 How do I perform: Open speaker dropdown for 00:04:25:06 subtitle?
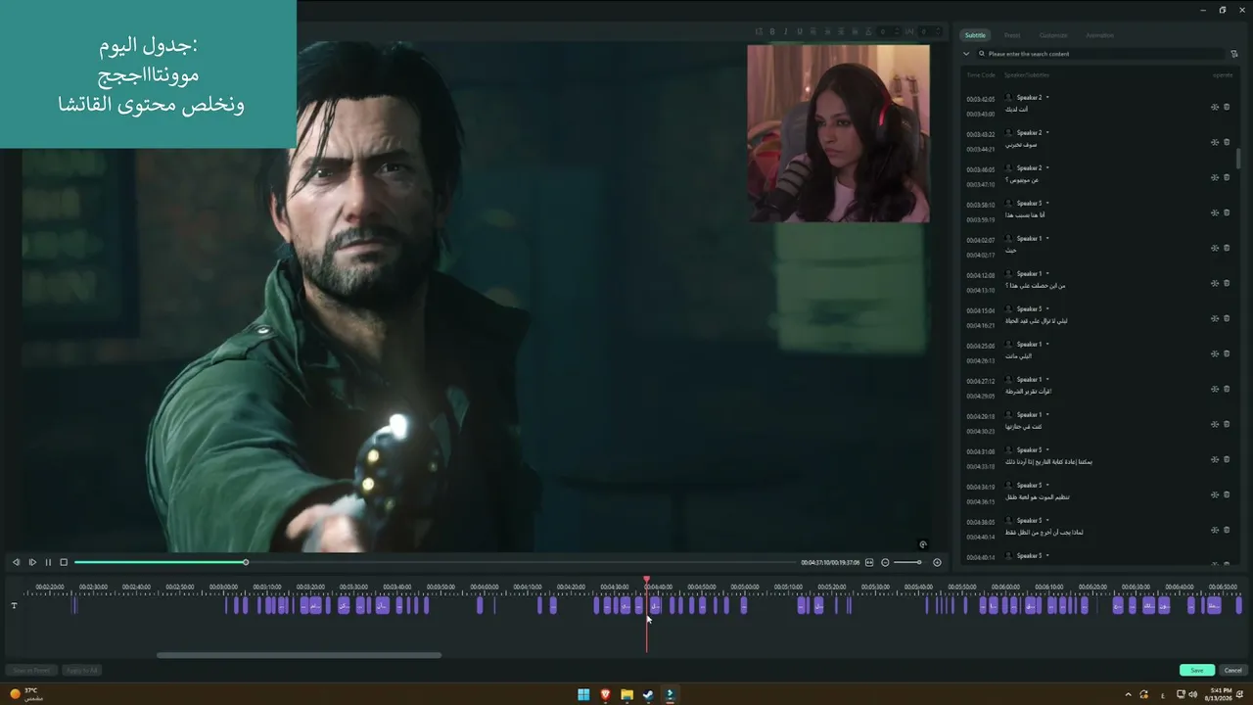click(1047, 344)
